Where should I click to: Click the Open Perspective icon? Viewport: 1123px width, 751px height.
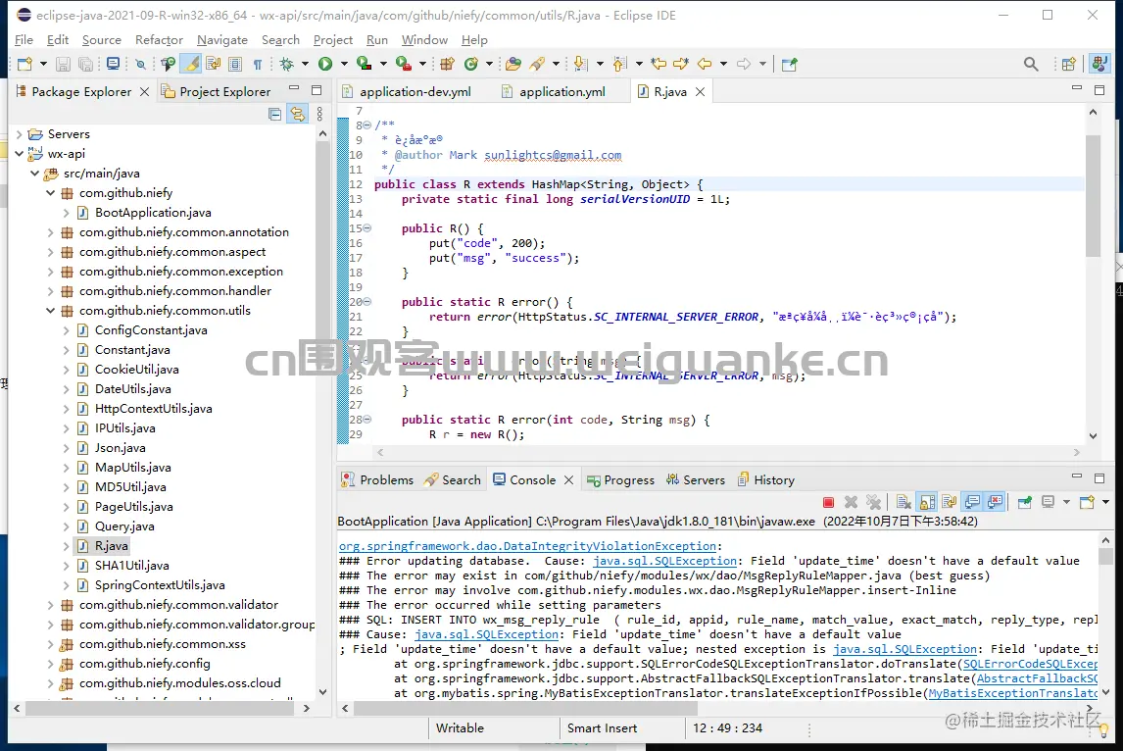(x=1068, y=64)
